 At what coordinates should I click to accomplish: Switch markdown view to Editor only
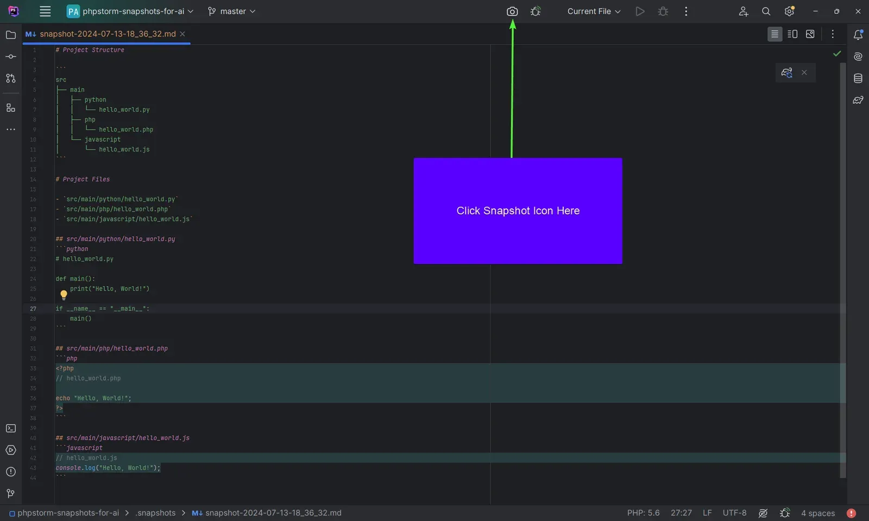tap(775, 34)
